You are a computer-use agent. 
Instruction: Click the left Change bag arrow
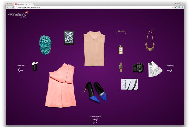click(20, 70)
